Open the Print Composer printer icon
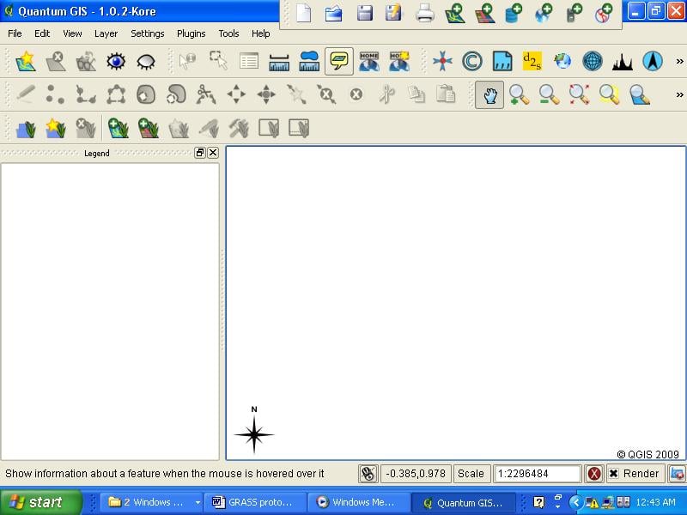 [x=425, y=13]
